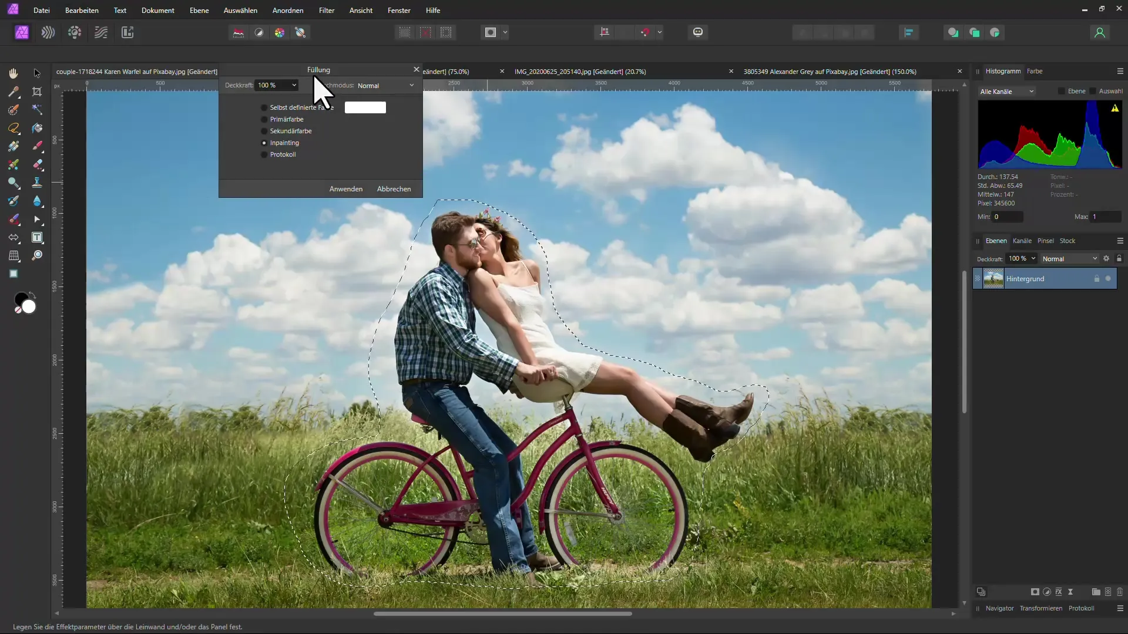This screenshot has height=634, width=1128.
Task: Open the Liquify Persona
Action: pyautogui.click(x=48, y=32)
